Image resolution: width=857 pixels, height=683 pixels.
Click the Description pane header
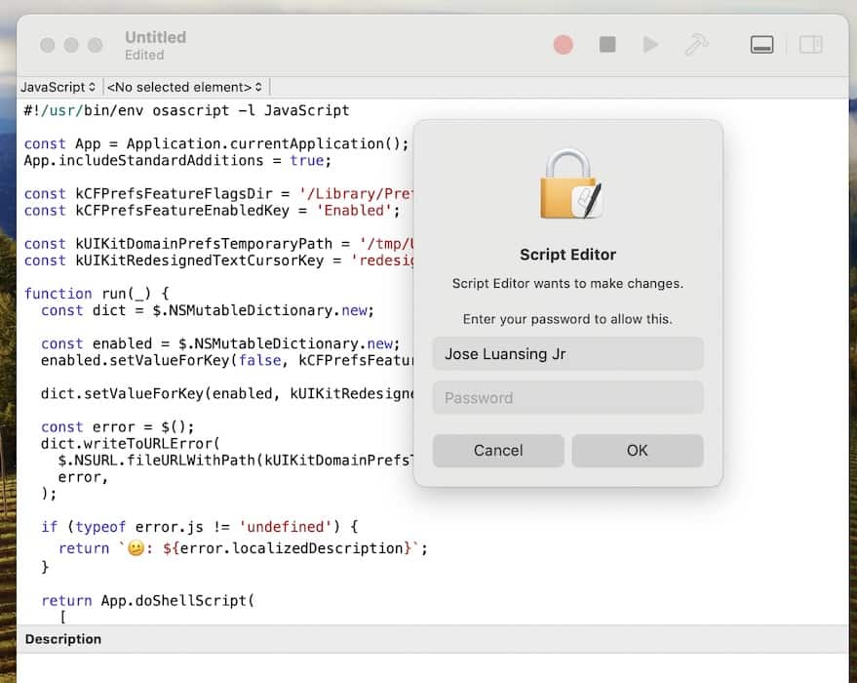pos(63,639)
